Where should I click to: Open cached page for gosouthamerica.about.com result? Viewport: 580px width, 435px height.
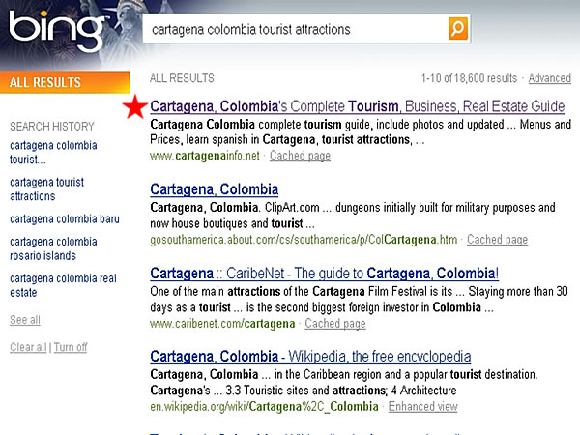pyautogui.click(x=497, y=240)
